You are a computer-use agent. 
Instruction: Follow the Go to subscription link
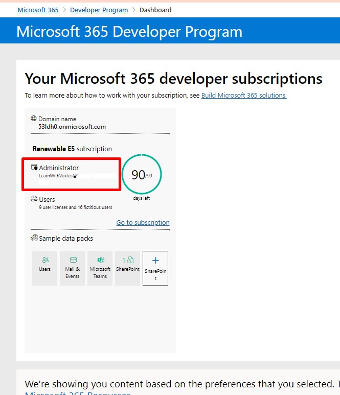point(143,222)
